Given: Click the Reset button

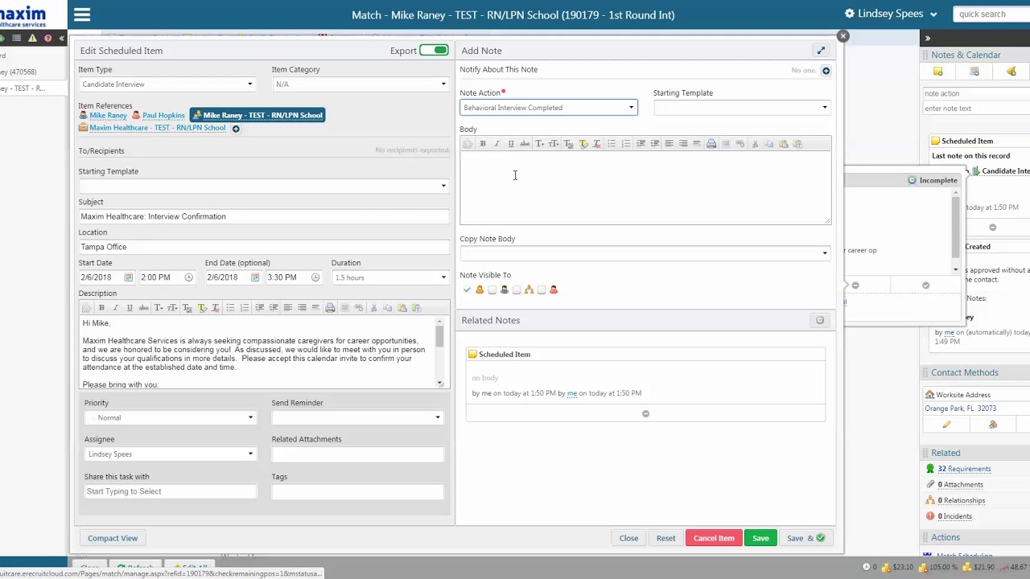Looking at the screenshot, I should coord(665,538).
